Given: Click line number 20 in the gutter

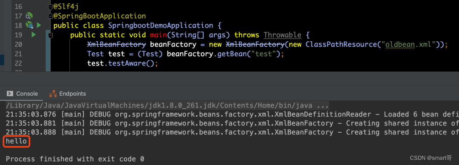Looking at the screenshot, I should (18, 45).
